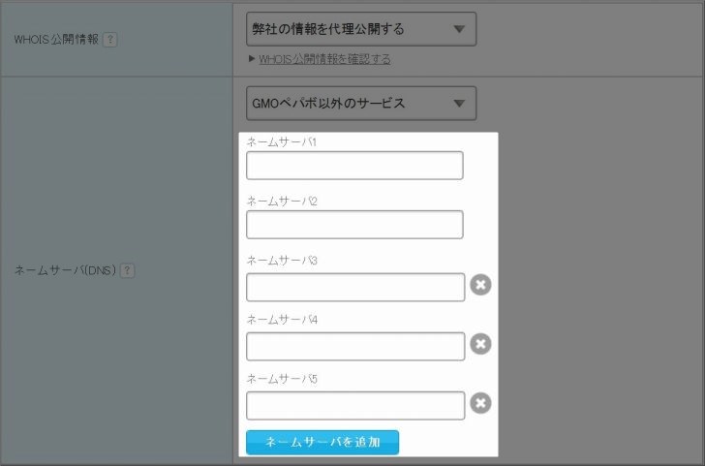Select the ネームサーバ3 input field
The width and height of the screenshot is (705, 466).
355,287
